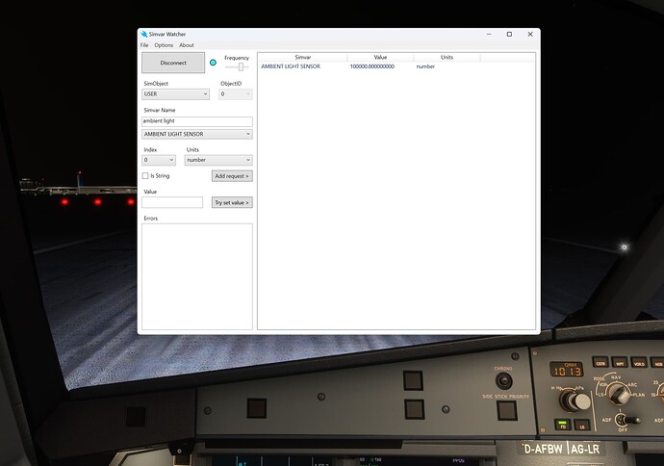Toggle the NDB button on EFIS panel
Viewport: 664px width, 466px height.
pos(658,364)
